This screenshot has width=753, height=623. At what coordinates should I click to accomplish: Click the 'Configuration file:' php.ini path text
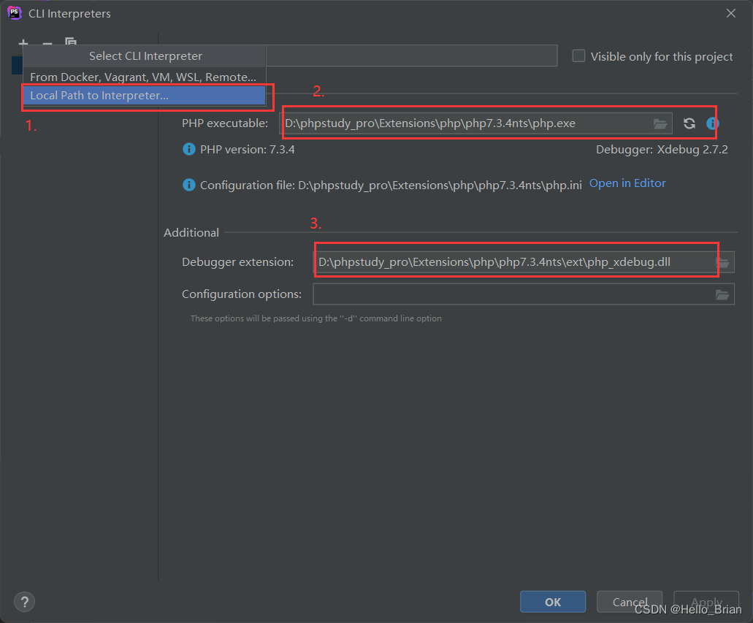pos(391,185)
